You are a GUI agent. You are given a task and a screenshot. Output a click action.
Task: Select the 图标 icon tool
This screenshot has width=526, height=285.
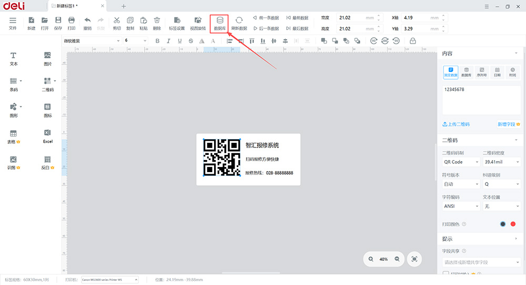[48, 111]
